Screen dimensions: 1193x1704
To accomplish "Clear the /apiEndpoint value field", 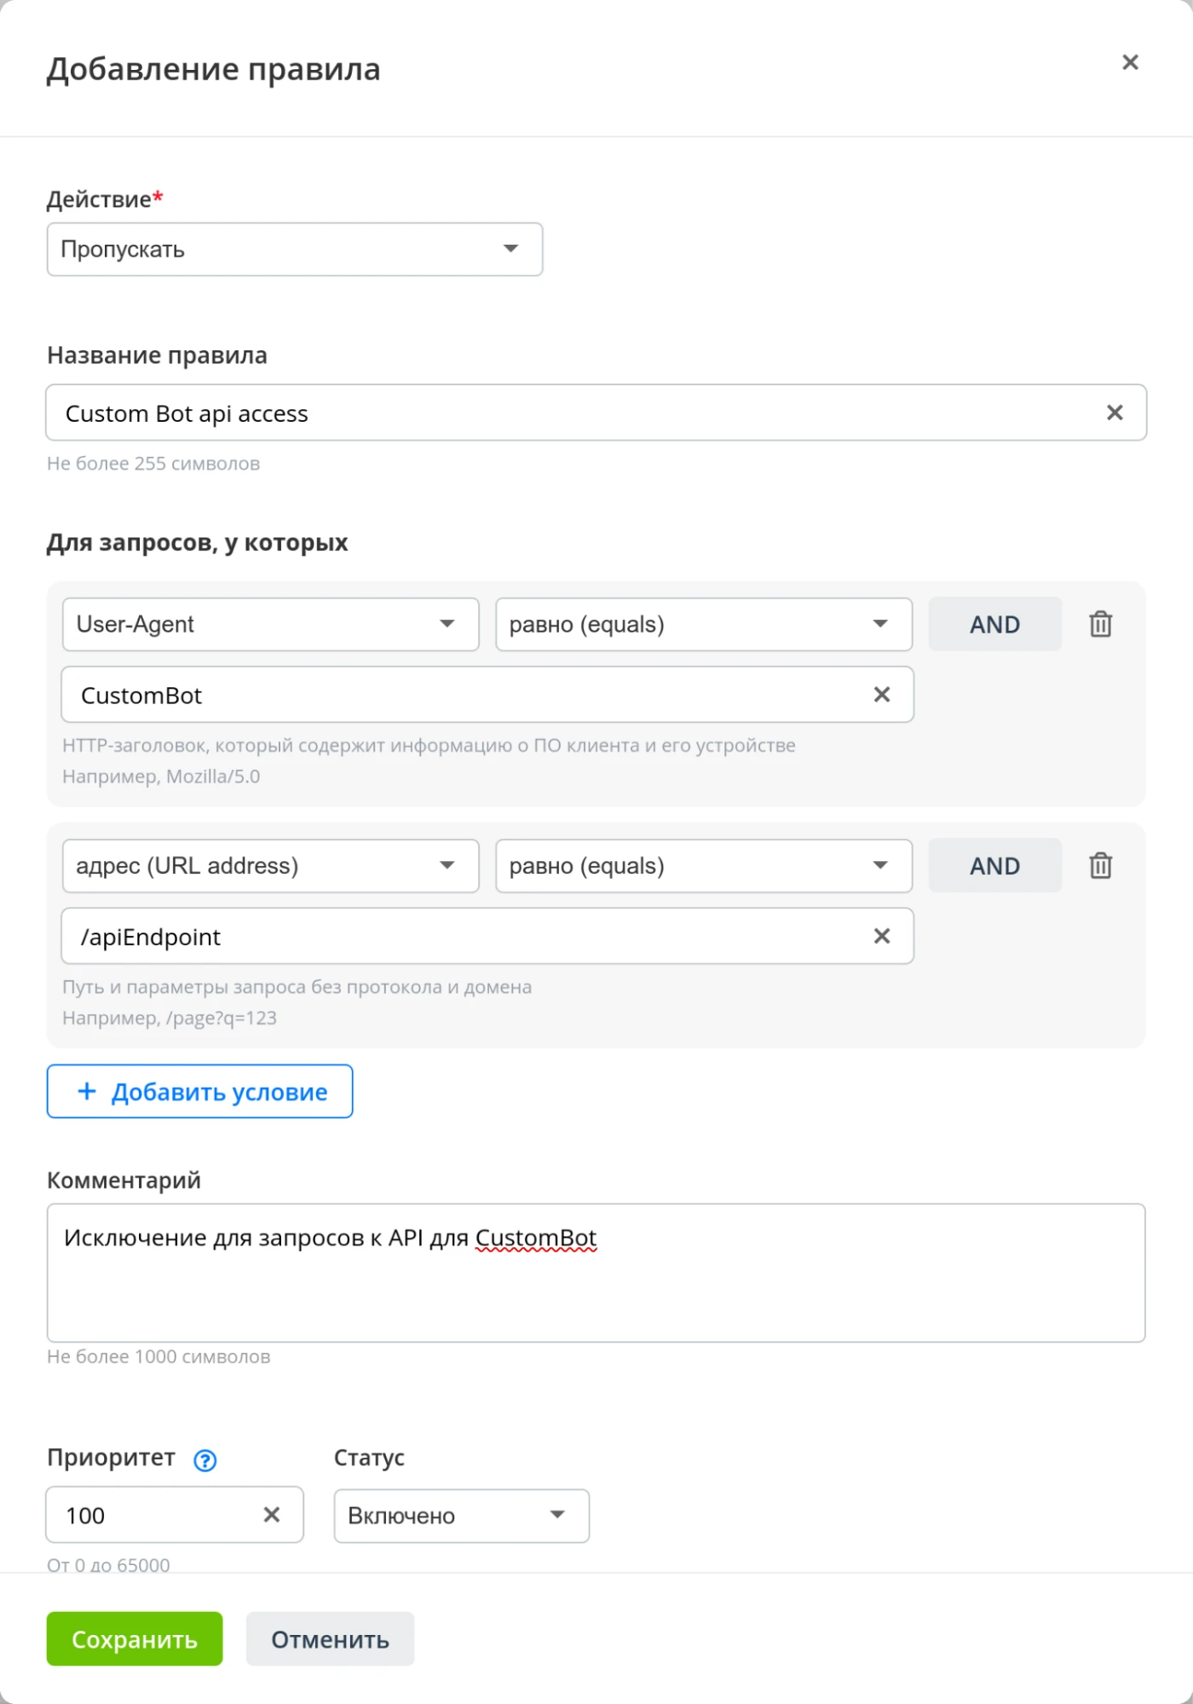I will click(882, 936).
